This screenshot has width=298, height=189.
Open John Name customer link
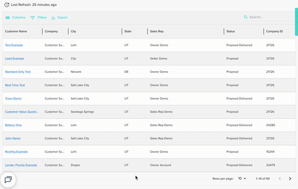coord(12,139)
